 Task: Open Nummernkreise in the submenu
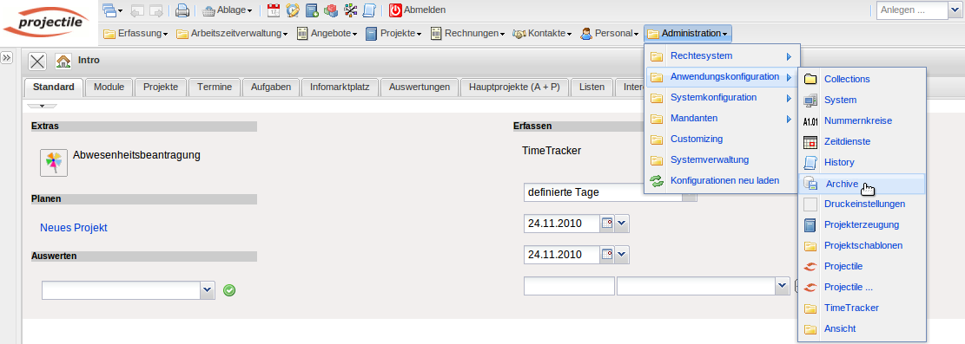pyautogui.click(x=863, y=121)
